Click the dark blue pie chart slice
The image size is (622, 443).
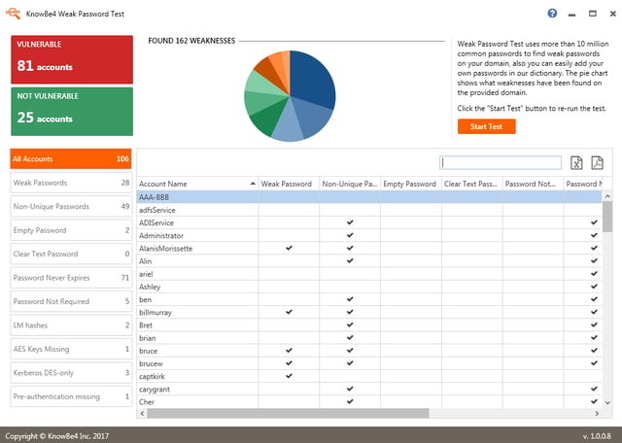pyautogui.click(x=311, y=78)
